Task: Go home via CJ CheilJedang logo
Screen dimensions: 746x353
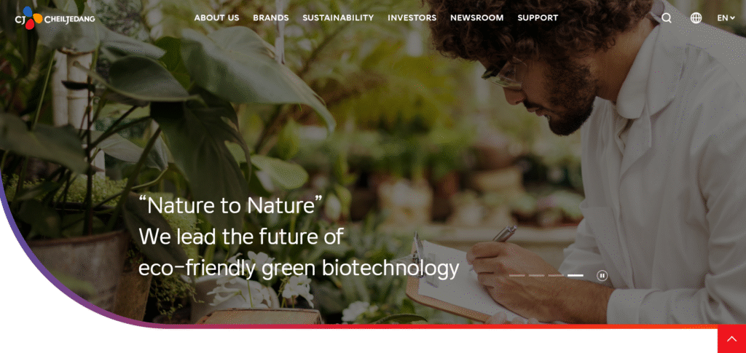Action: (x=55, y=18)
